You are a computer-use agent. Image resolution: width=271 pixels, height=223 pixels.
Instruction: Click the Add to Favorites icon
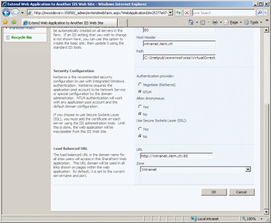point(14,22)
